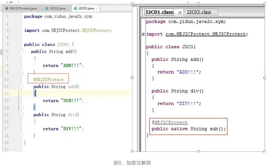
Task: Click return "ADD!!!" on line 8
Action: [63, 65]
